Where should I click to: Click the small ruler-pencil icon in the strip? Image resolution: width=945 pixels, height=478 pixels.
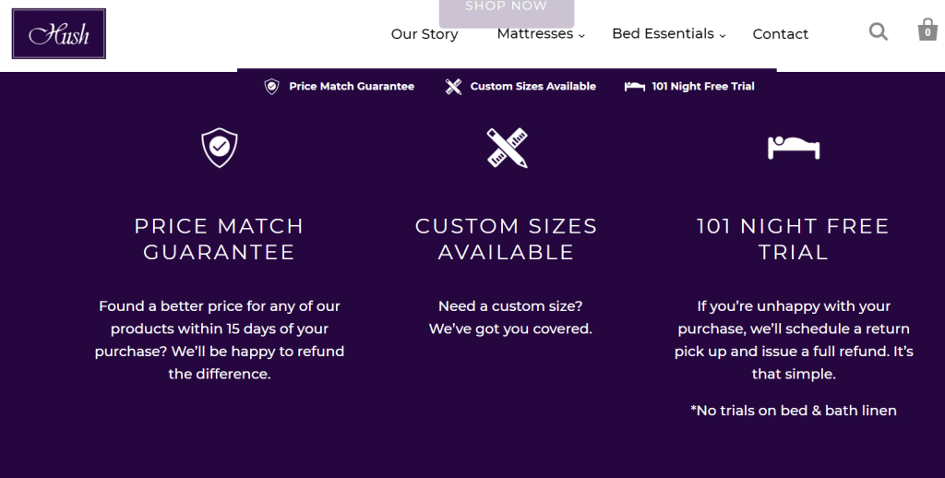tap(453, 87)
